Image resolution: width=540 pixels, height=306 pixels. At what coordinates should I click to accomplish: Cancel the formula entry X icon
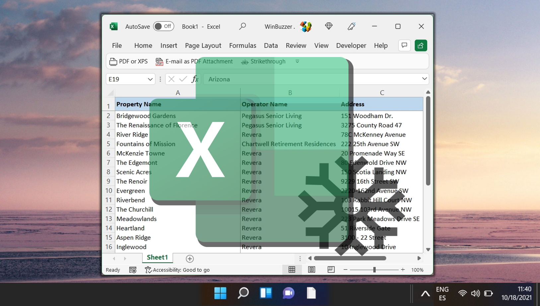coord(171,79)
